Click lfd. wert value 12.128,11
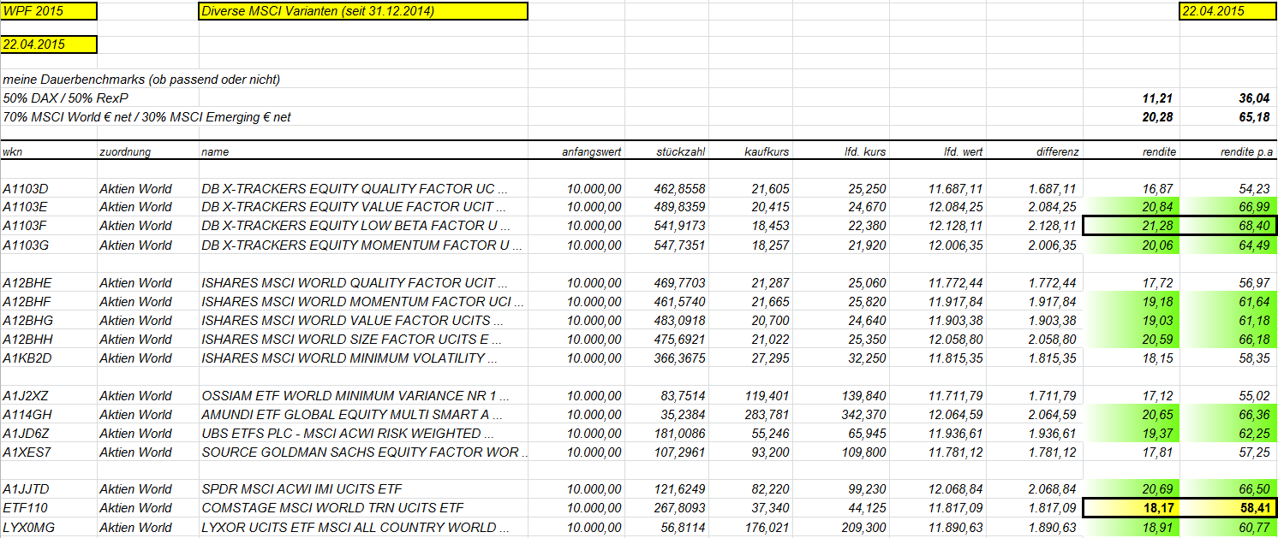 (x=955, y=226)
